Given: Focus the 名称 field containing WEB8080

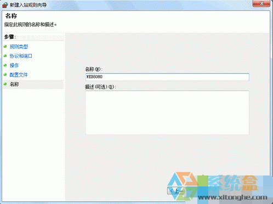Looking at the screenshot, I should pyautogui.click(x=167, y=77).
